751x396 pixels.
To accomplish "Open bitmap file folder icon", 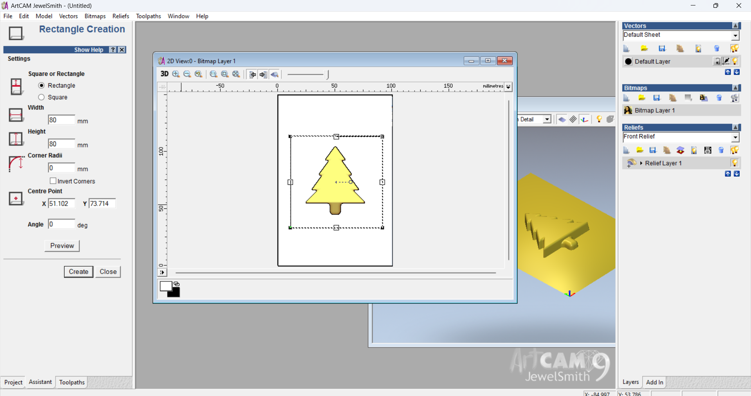I will [x=642, y=98].
